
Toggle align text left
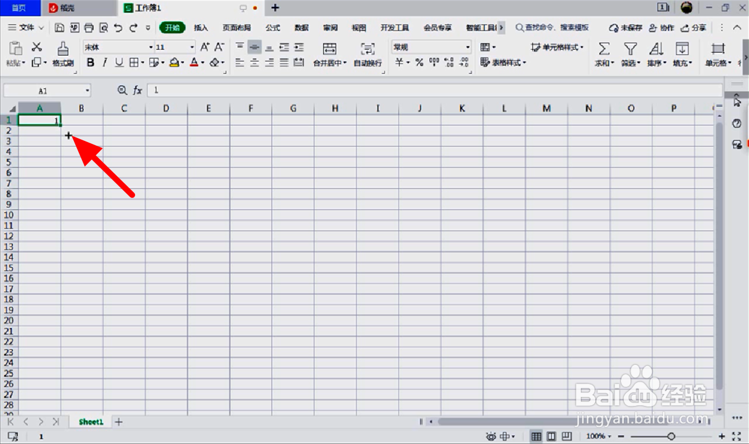[240, 62]
